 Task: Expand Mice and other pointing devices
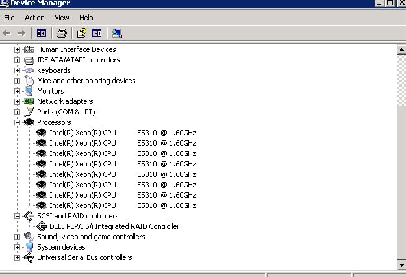pos(17,81)
